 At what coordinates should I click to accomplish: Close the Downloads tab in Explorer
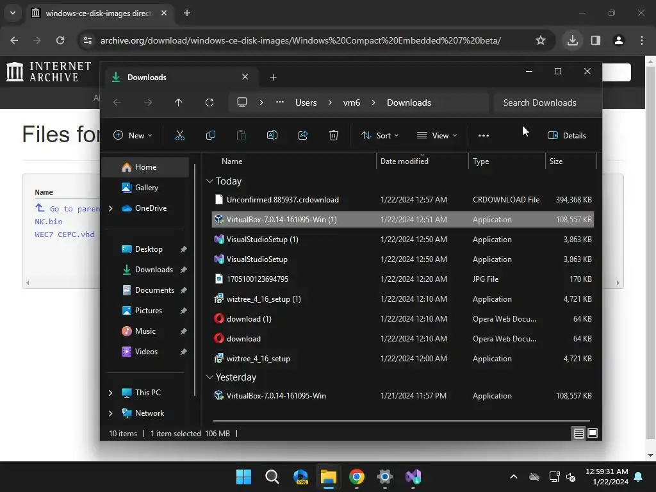coord(245,77)
